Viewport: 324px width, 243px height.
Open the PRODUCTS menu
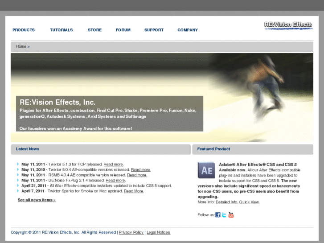[x=24, y=30]
